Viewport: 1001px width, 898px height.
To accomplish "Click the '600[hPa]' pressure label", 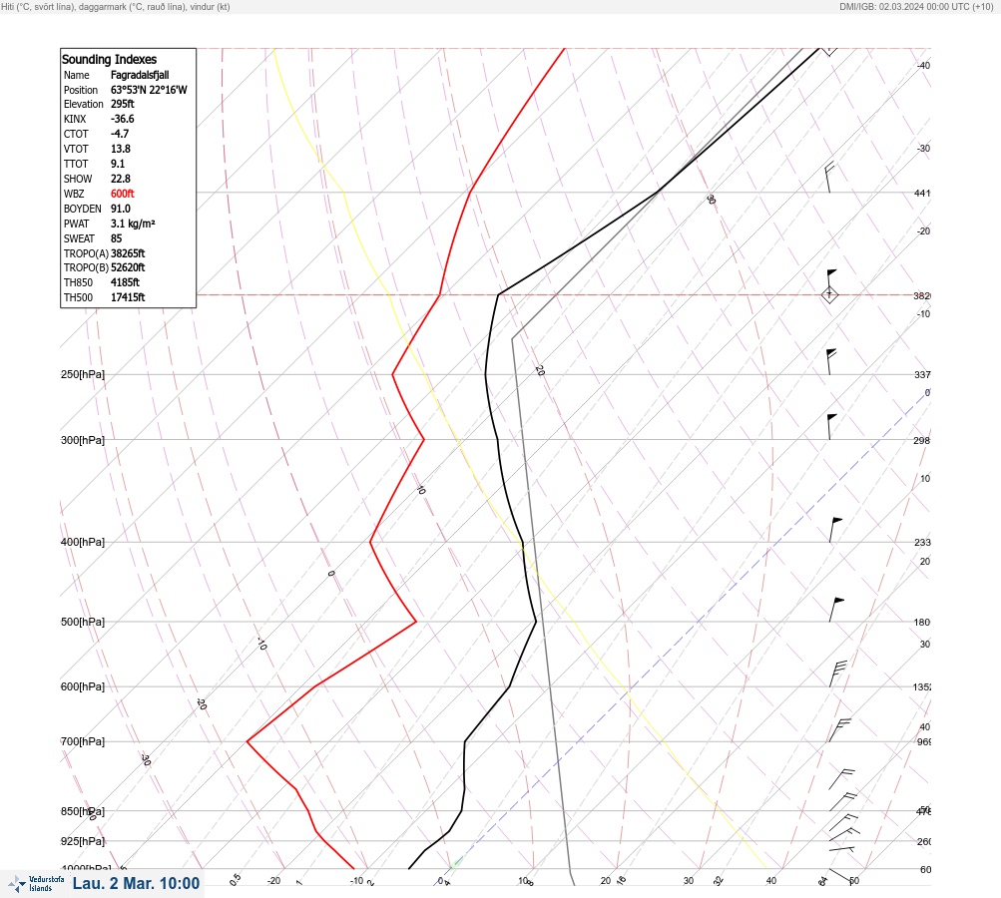I will pyautogui.click(x=83, y=686).
